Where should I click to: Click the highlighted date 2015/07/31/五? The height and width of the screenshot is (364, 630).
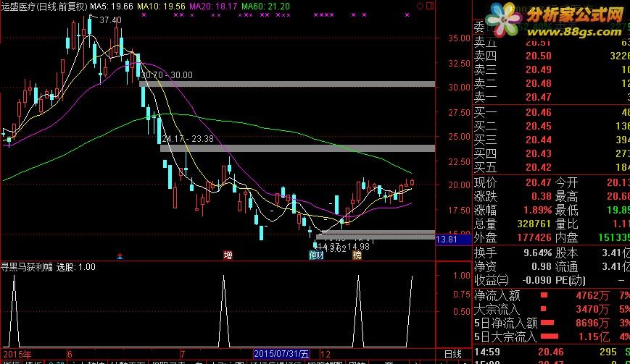coord(281,354)
